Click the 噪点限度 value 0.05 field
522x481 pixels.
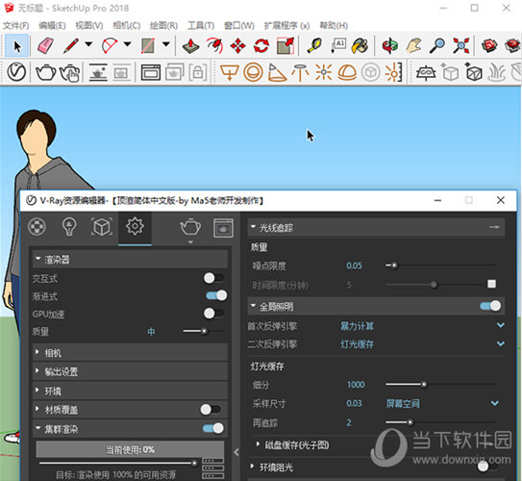(354, 266)
